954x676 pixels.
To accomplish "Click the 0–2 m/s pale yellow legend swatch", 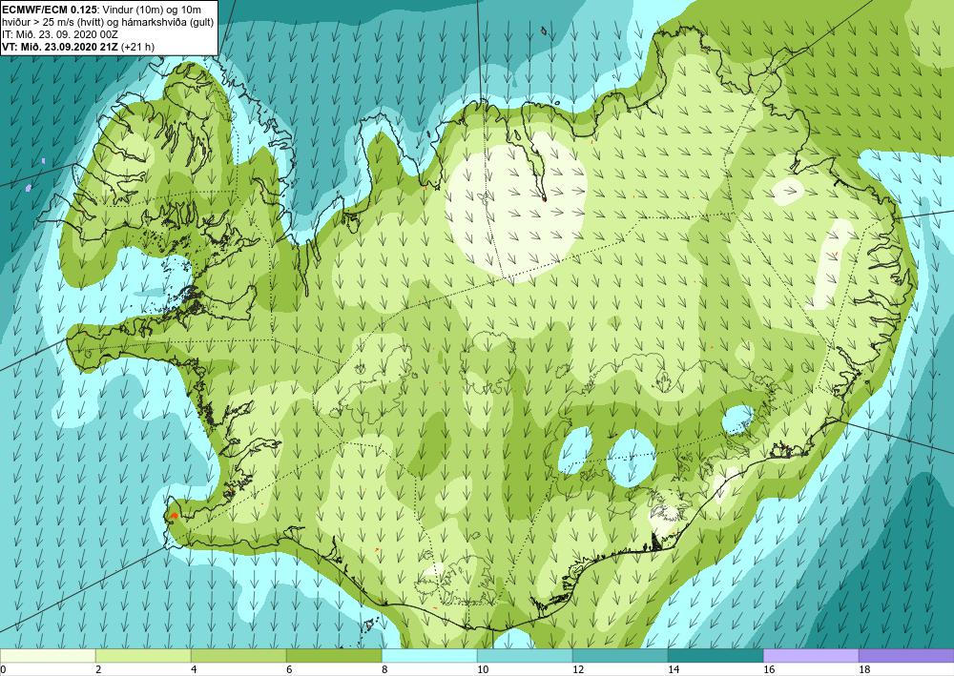I will click(x=48, y=655).
